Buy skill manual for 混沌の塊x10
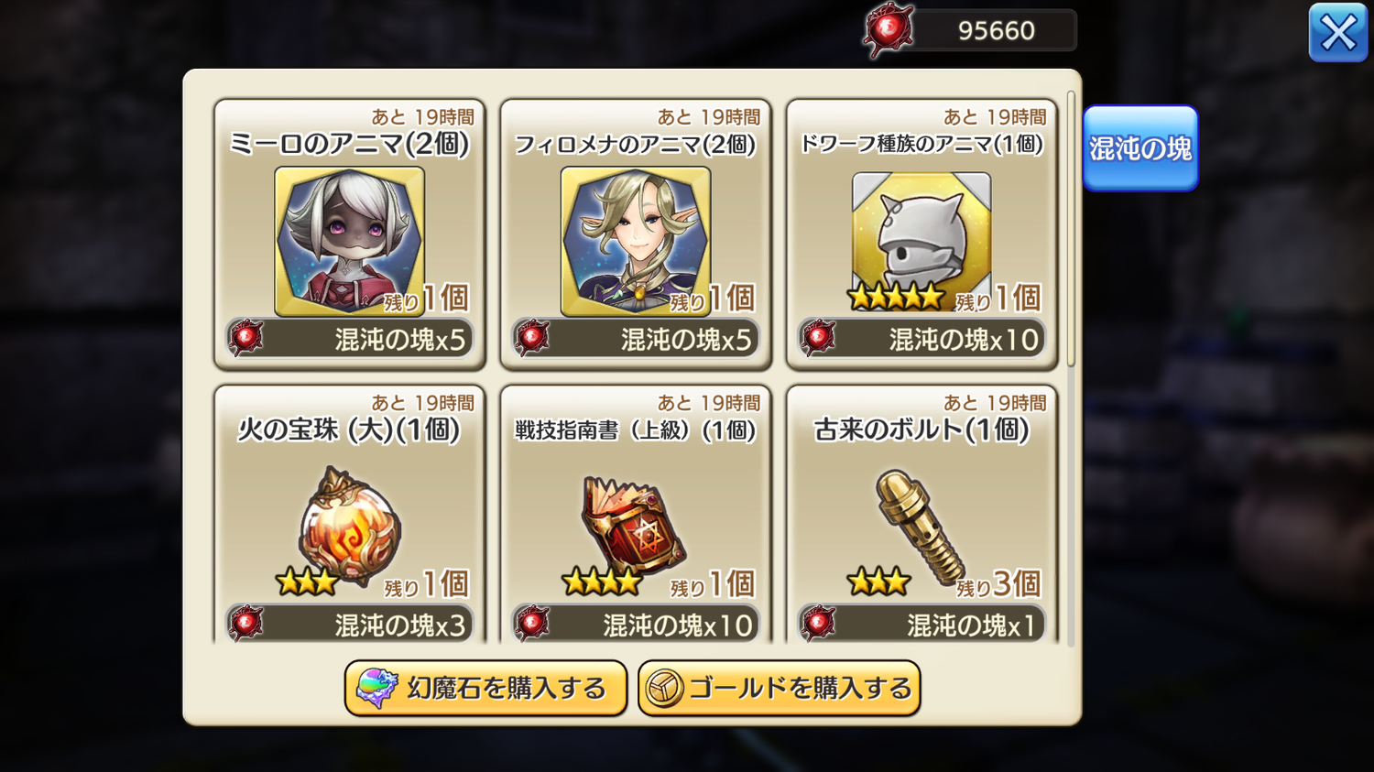 click(636, 624)
